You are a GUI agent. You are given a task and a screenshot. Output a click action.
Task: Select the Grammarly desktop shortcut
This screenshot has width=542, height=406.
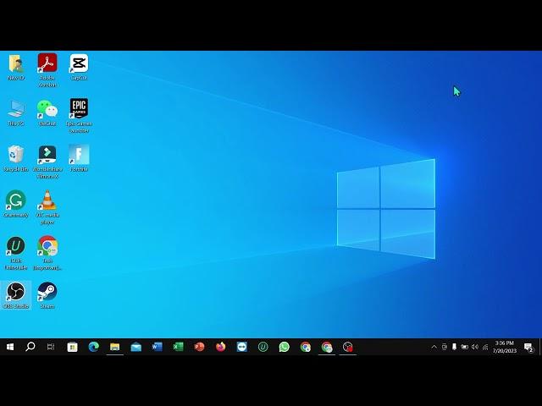[16, 204]
